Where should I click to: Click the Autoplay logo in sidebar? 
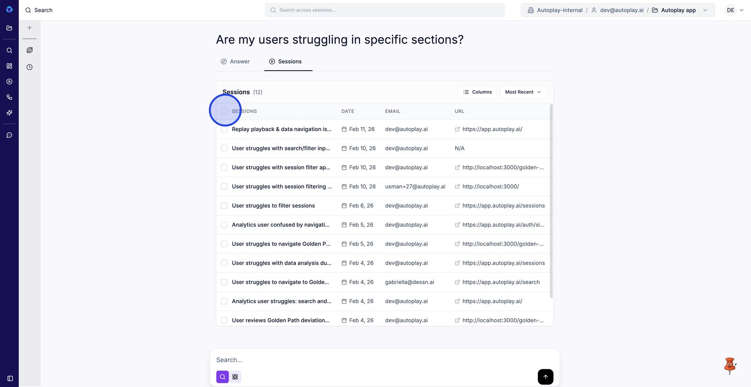point(9,9)
